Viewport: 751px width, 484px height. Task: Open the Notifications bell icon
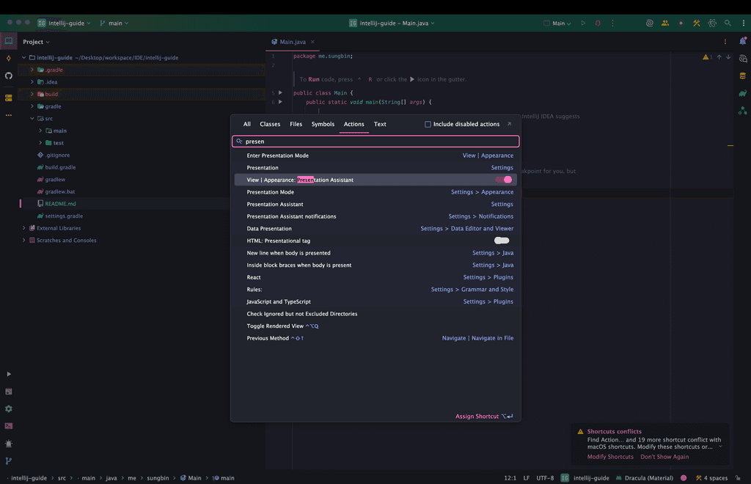click(x=743, y=41)
